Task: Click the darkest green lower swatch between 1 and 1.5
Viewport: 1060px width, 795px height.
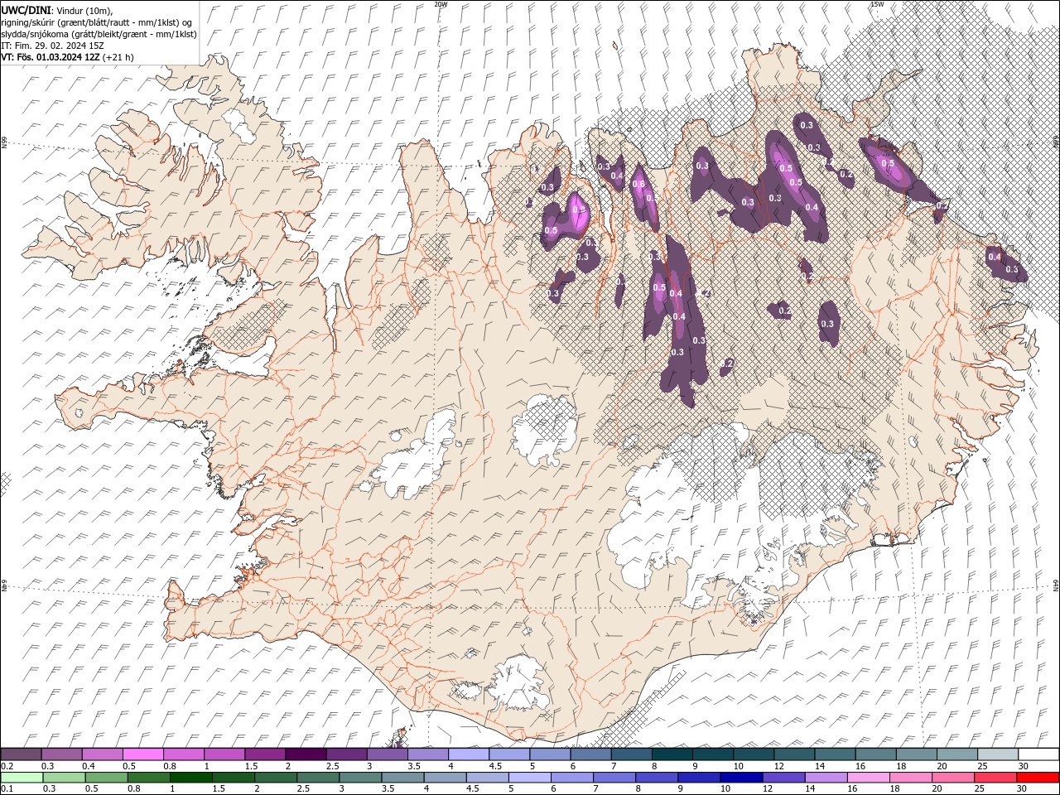Action: tap(191, 778)
